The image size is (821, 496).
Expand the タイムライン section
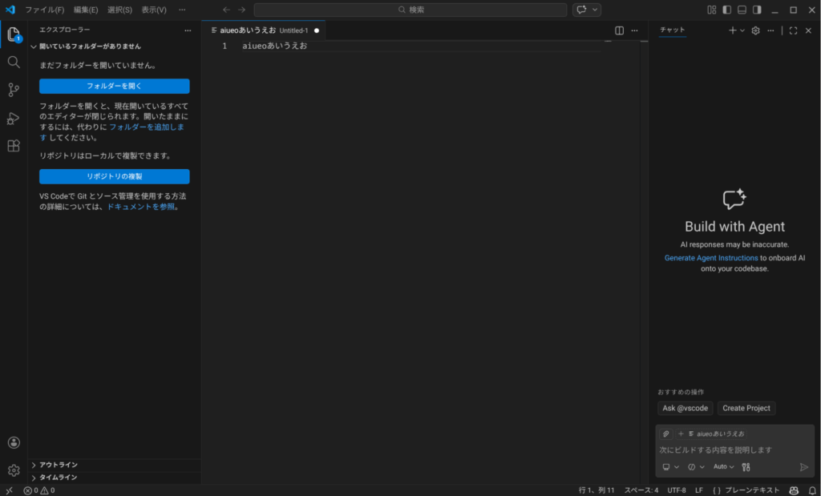click(x=59, y=478)
